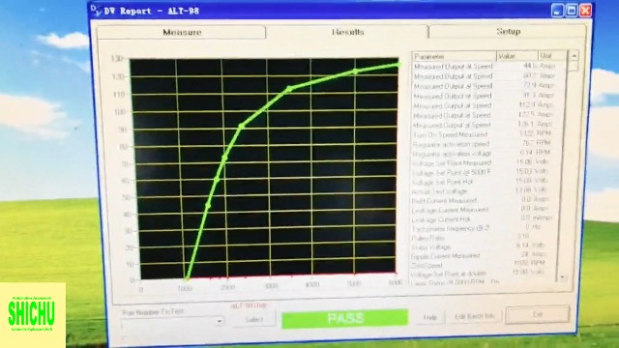Image resolution: width=619 pixels, height=348 pixels.
Task: Click the DV Report title bar icon
Action: pos(96,11)
